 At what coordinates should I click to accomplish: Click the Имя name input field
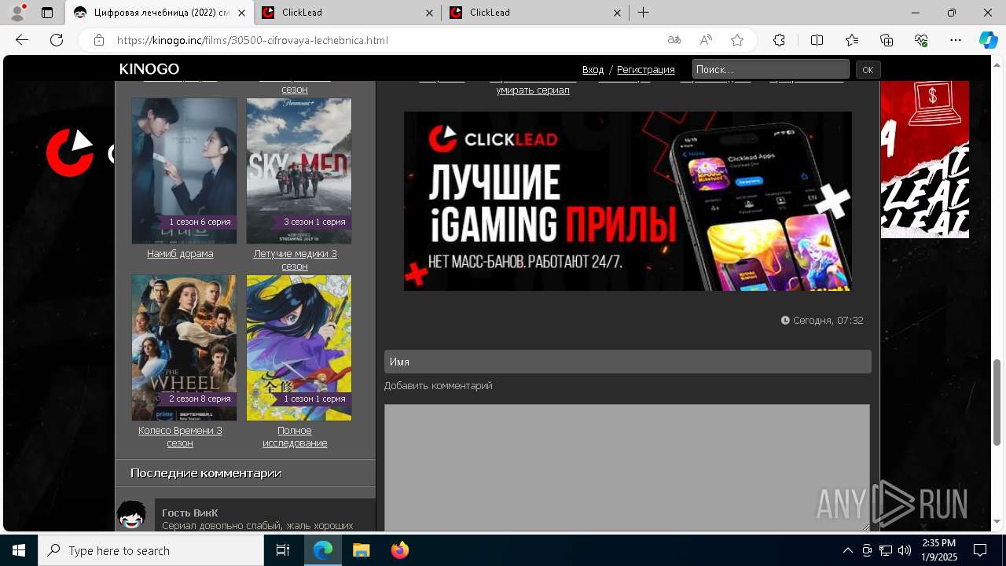pyautogui.click(x=628, y=362)
